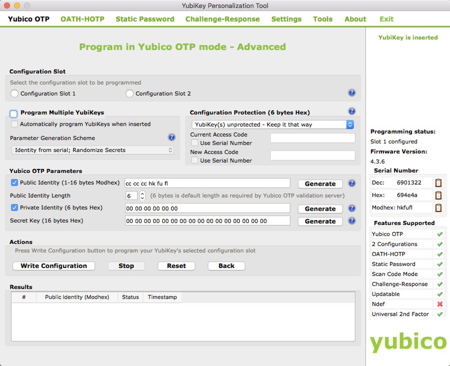
Task: Click the Universal 2nd Factor checkmark
Action: point(440,314)
